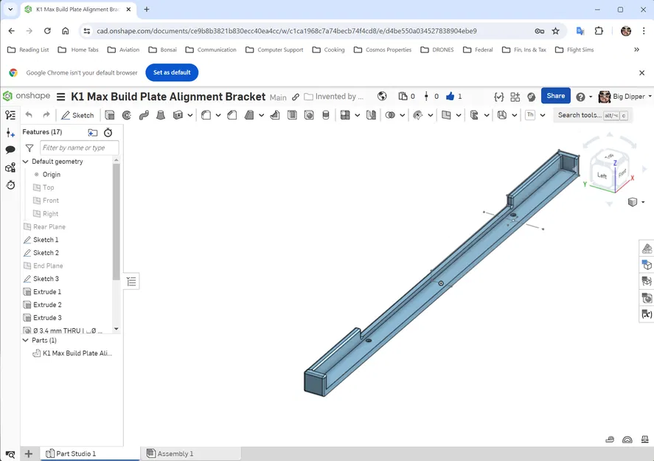Click the blue Share button
654x461 pixels.
tap(555, 96)
